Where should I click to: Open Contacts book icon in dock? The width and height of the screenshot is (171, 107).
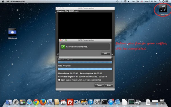[x=56, y=102]
